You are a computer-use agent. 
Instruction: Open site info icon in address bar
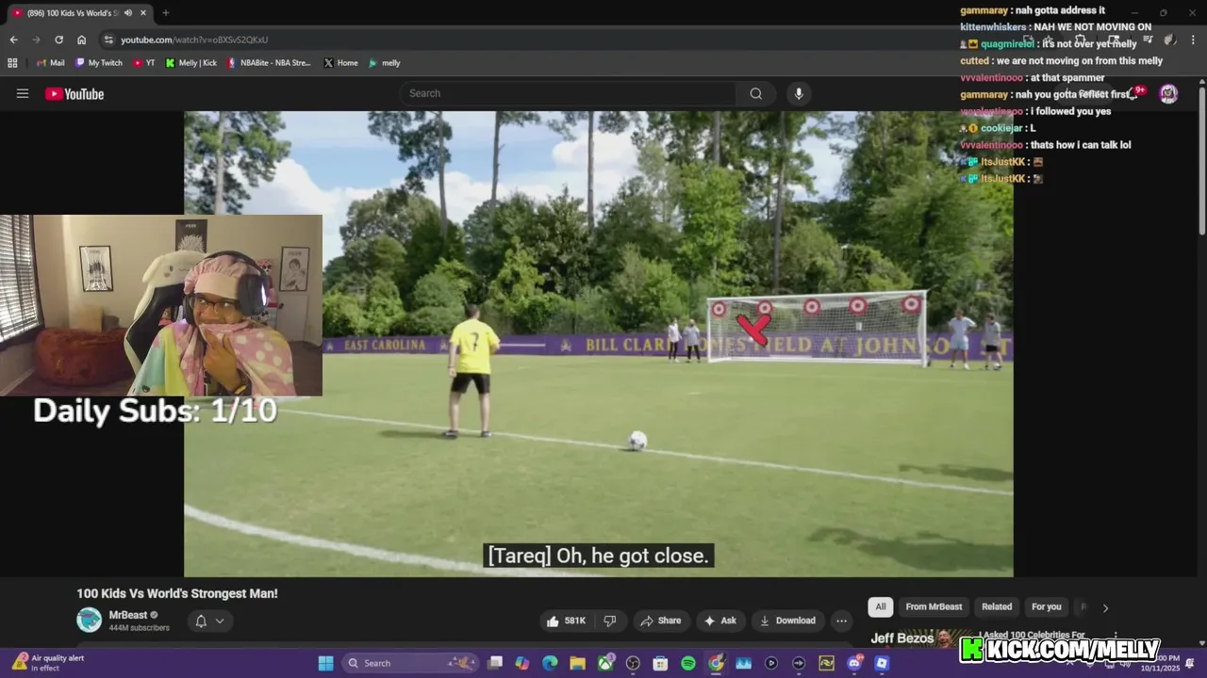tap(108, 40)
